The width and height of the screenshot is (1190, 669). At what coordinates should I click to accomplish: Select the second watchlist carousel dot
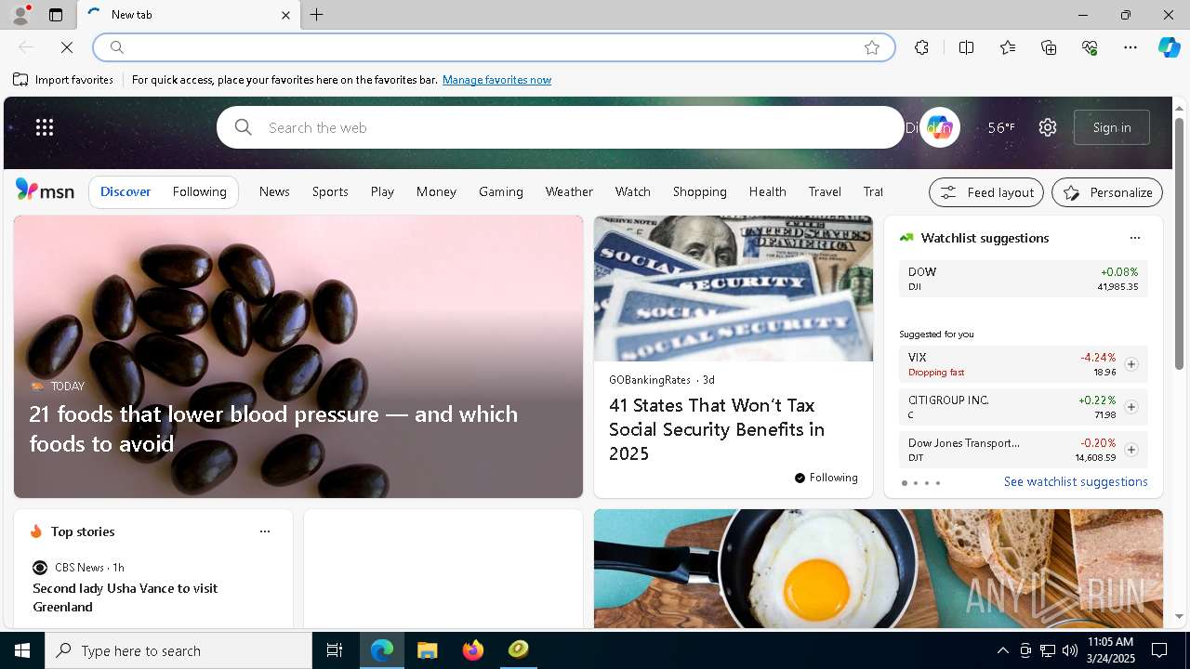916,483
